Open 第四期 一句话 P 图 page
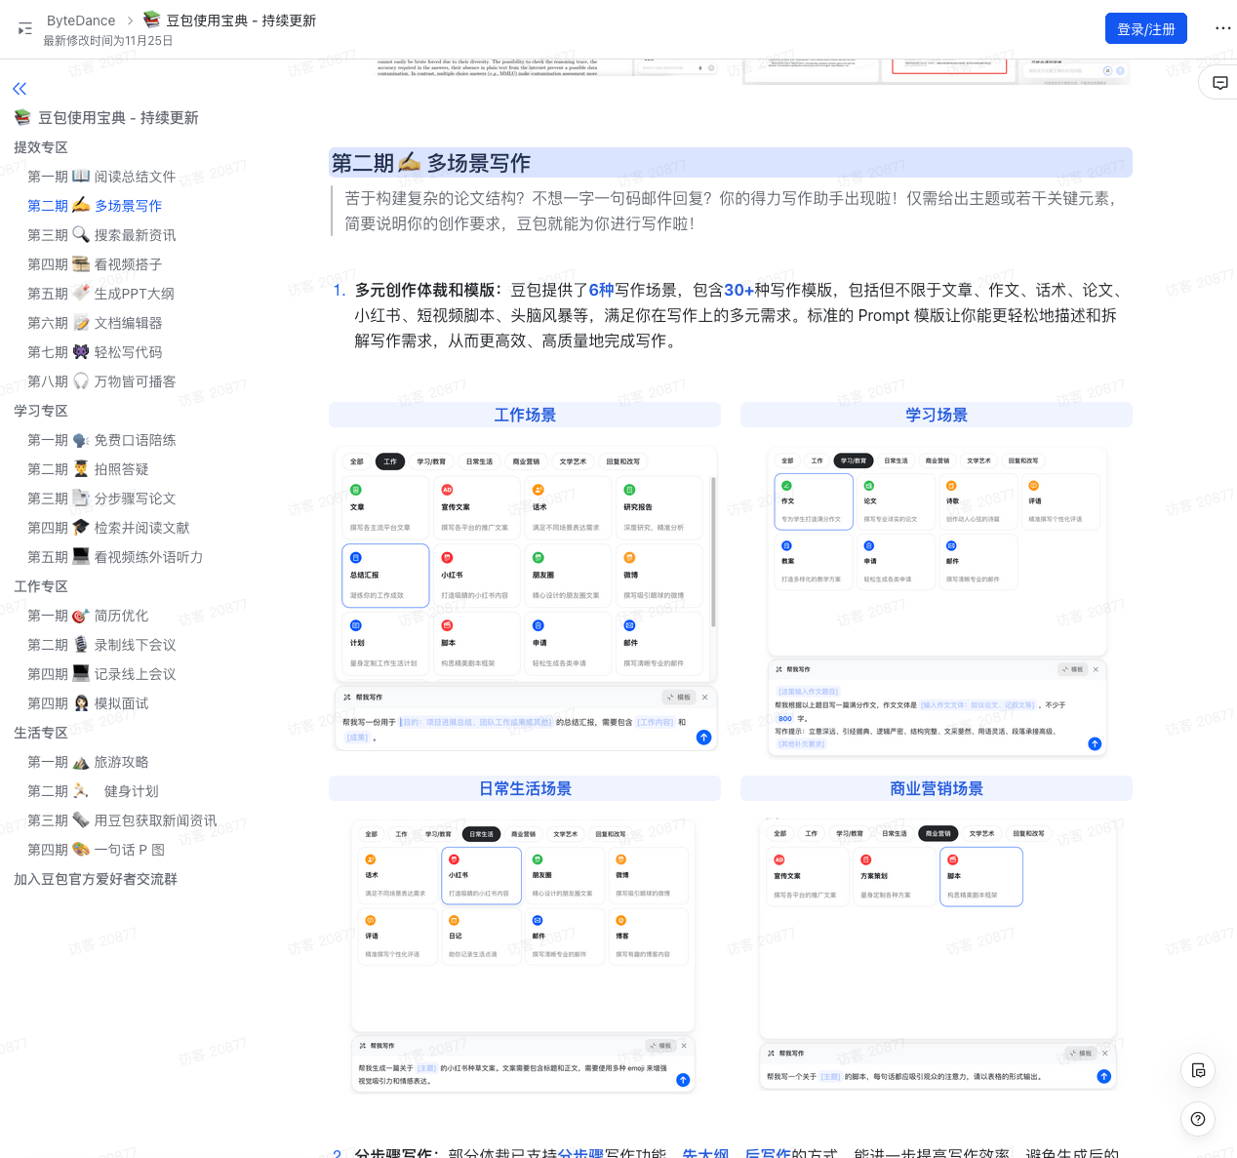Image resolution: width=1237 pixels, height=1158 pixels. [96, 850]
